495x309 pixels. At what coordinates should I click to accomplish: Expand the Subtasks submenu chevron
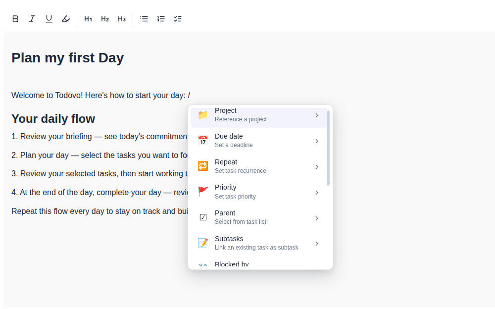click(x=317, y=244)
